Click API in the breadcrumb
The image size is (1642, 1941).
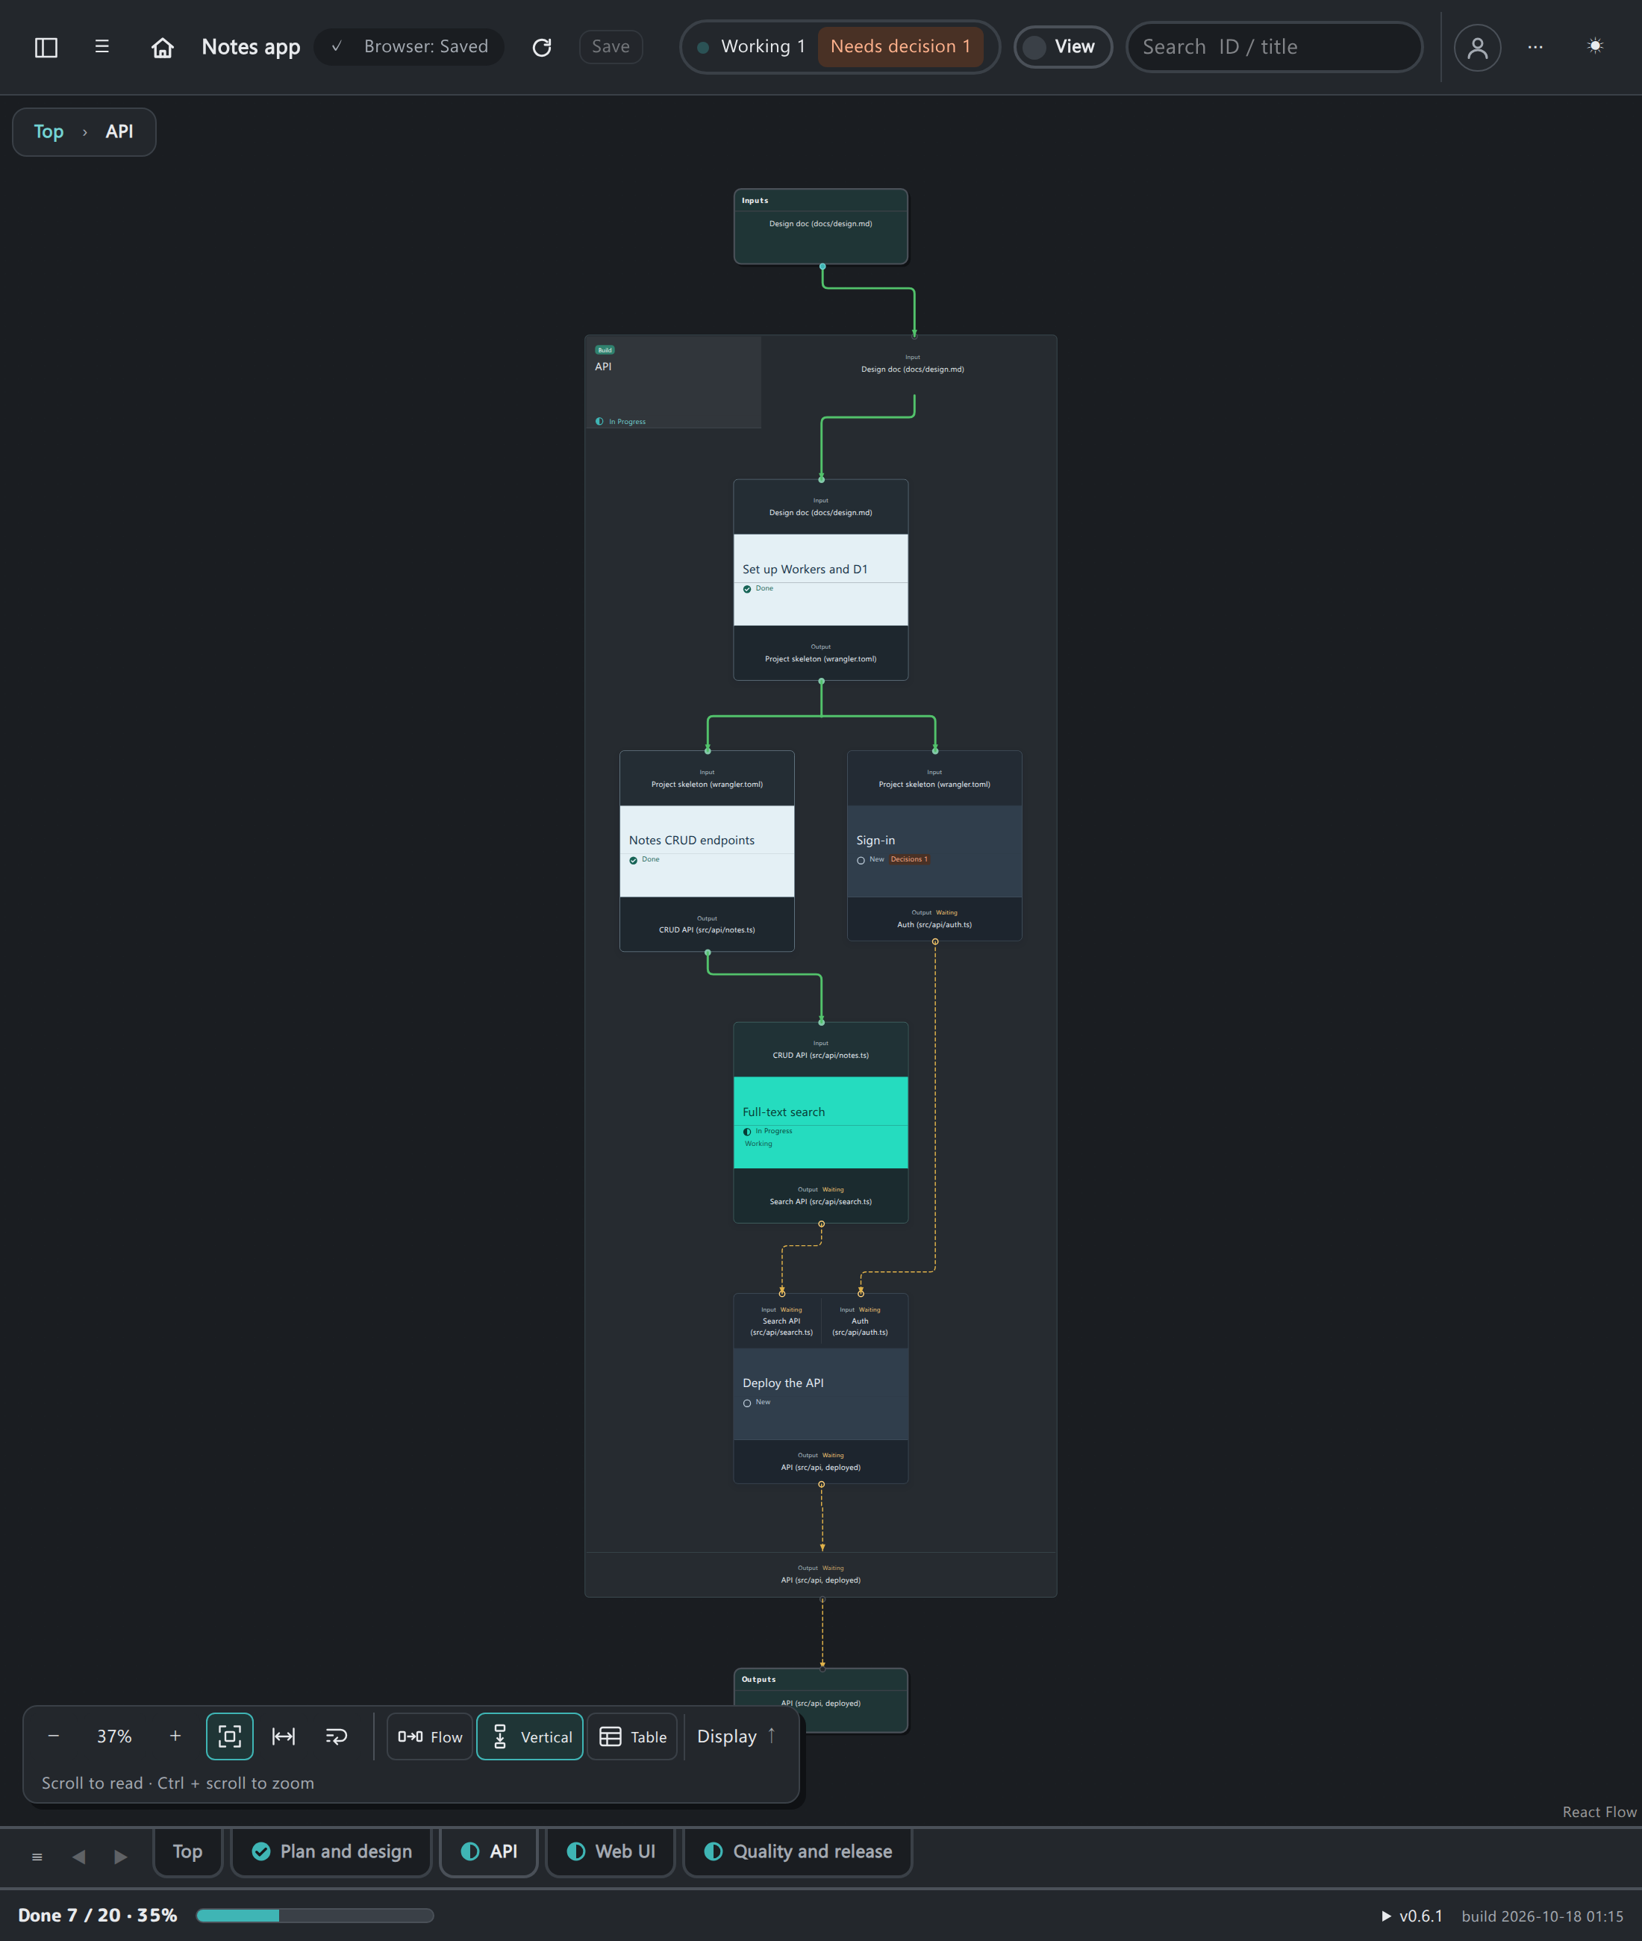pyautogui.click(x=119, y=131)
